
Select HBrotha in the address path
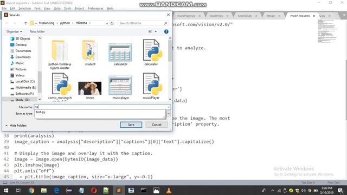(81, 23)
